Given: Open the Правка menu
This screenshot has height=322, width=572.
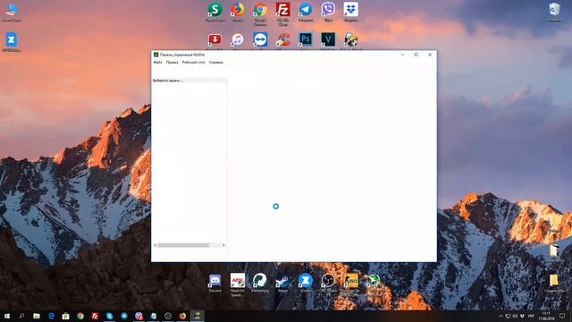Looking at the screenshot, I should [x=172, y=63].
